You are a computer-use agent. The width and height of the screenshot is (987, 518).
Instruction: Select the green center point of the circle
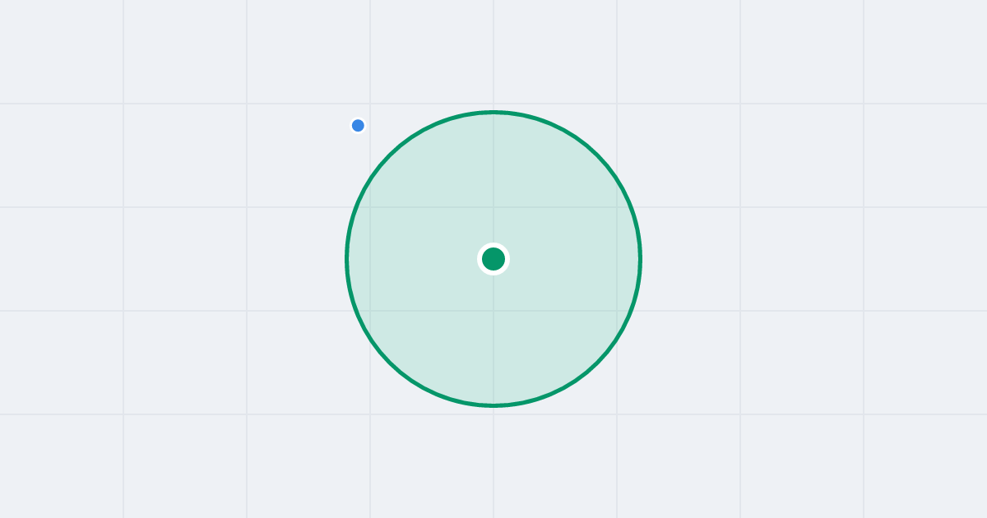coord(493,259)
